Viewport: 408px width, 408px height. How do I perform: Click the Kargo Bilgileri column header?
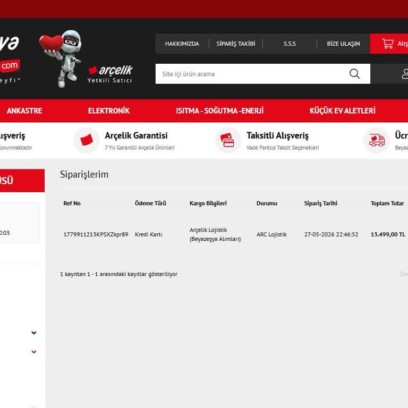(x=208, y=203)
